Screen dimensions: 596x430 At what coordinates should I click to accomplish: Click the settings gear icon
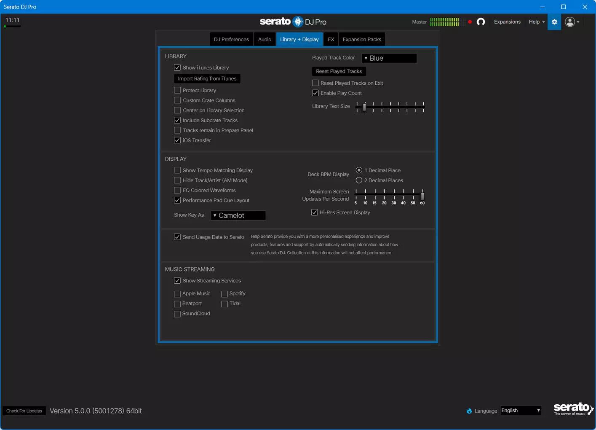tap(554, 22)
